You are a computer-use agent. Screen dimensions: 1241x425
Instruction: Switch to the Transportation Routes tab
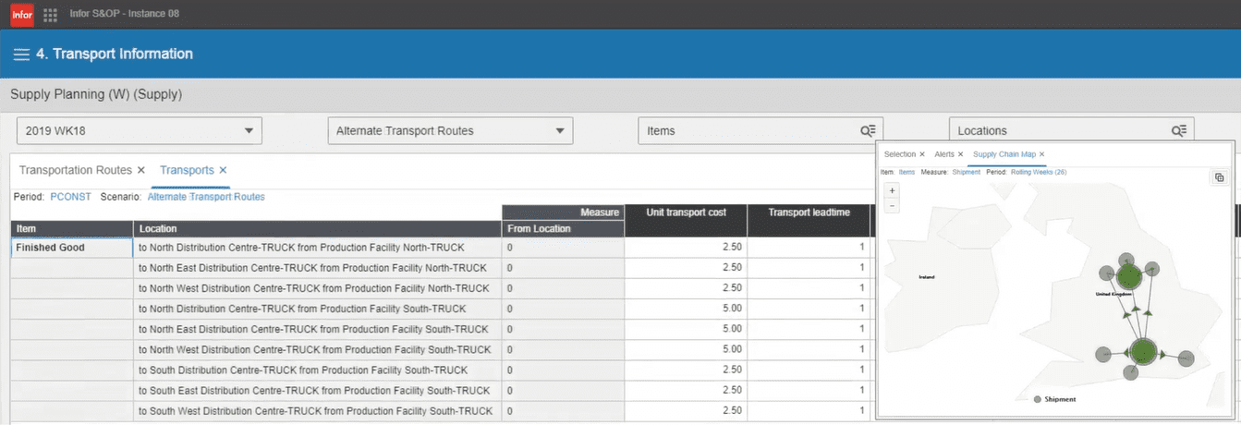[77, 170]
